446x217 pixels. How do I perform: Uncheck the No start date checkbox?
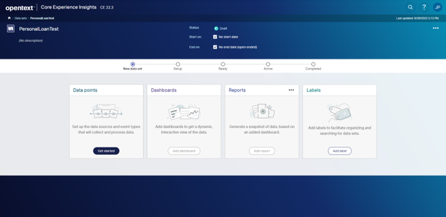coord(215,37)
